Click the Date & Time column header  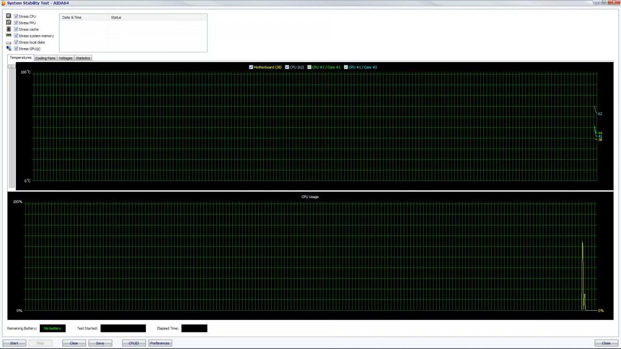84,18
